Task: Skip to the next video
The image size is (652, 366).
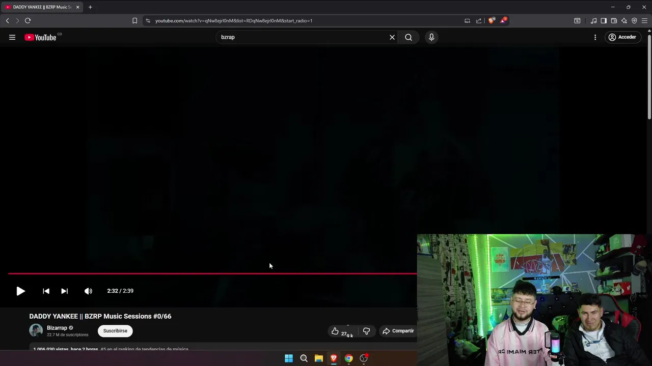Action: [64, 291]
